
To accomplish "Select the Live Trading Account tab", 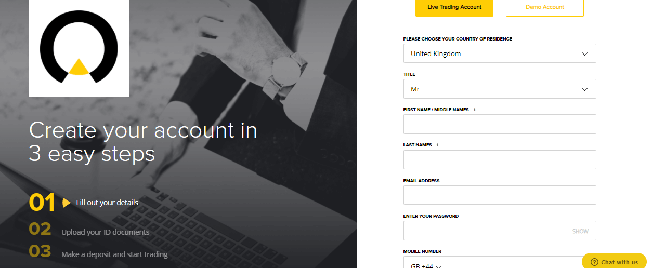I will coord(454,7).
